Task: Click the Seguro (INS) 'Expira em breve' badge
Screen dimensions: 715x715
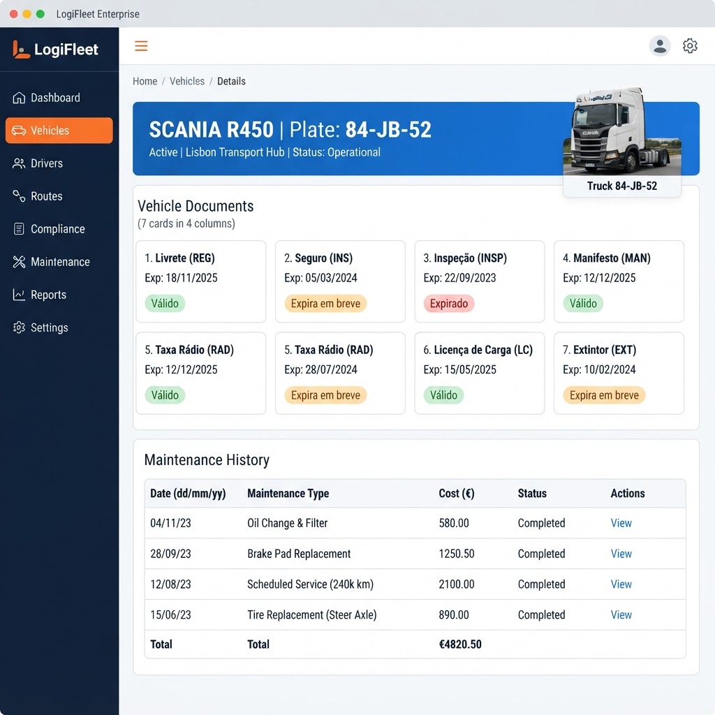Action: (x=325, y=303)
